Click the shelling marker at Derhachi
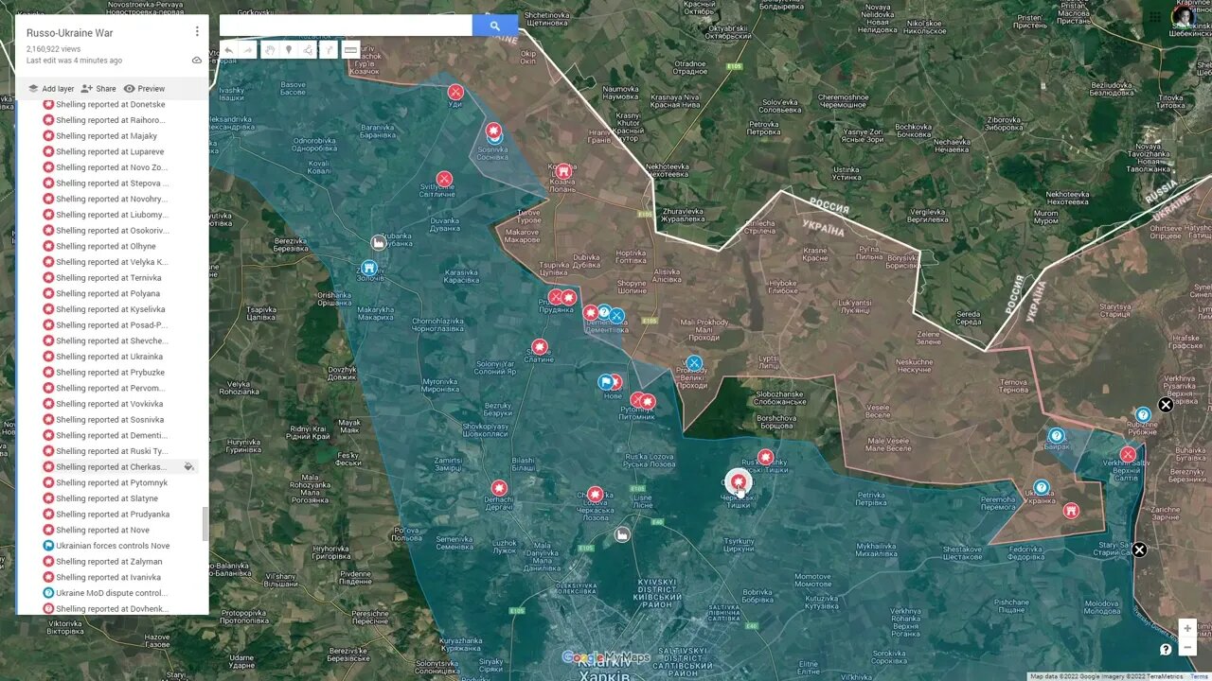 coord(499,488)
